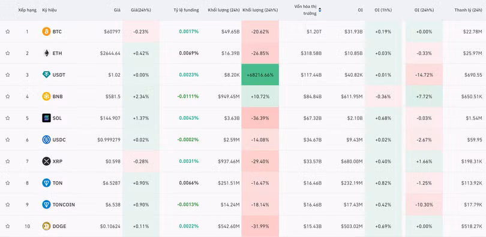Screen dimensions: 486x237
Task: Click the TONCOIN coin logo
Action: point(46,205)
